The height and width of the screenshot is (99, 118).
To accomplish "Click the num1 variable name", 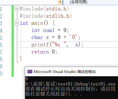I will [49, 30].
